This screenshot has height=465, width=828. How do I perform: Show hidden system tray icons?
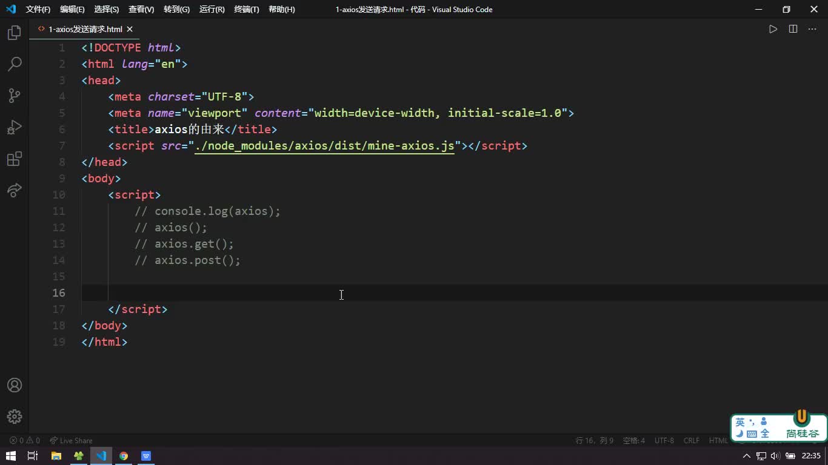pos(747,456)
